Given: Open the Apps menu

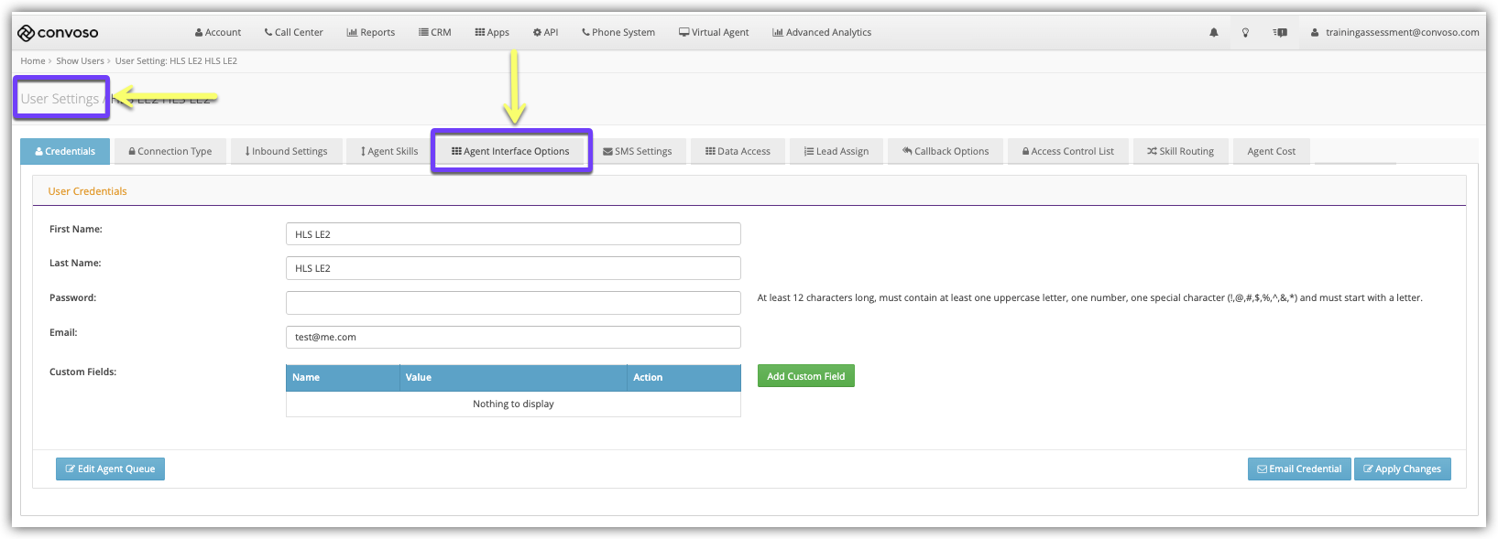Looking at the screenshot, I should [x=492, y=33].
